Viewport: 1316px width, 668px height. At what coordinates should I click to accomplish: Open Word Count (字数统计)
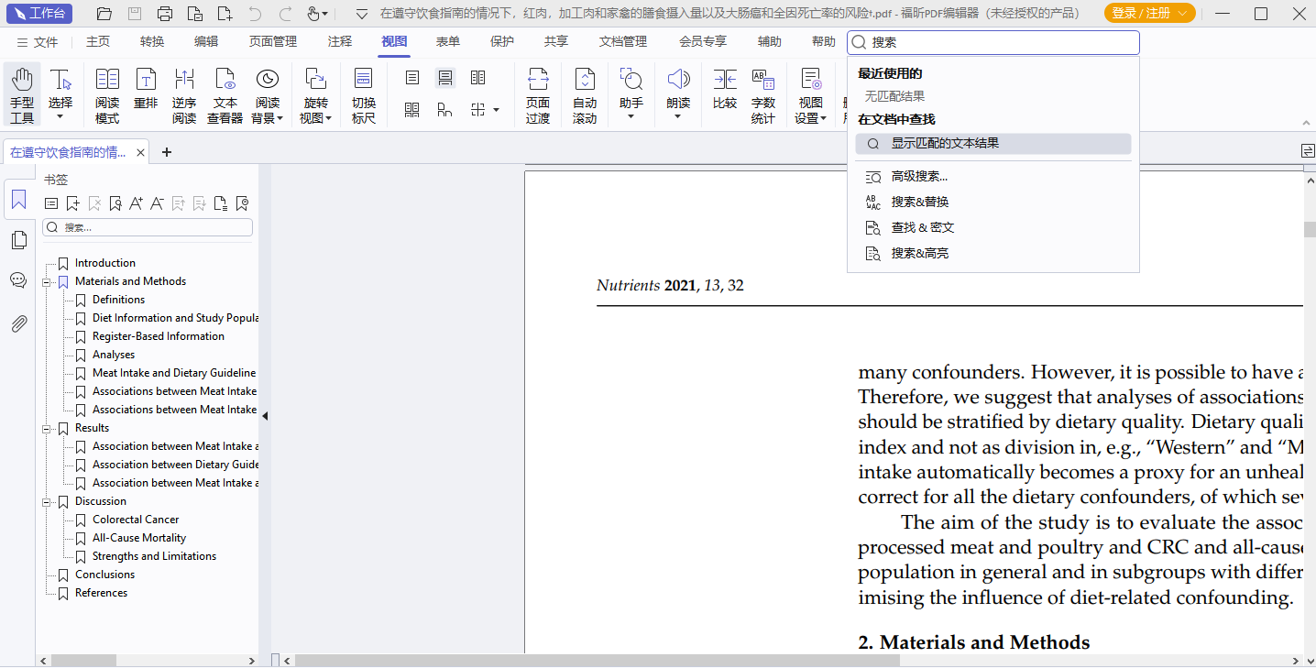(763, 95)
